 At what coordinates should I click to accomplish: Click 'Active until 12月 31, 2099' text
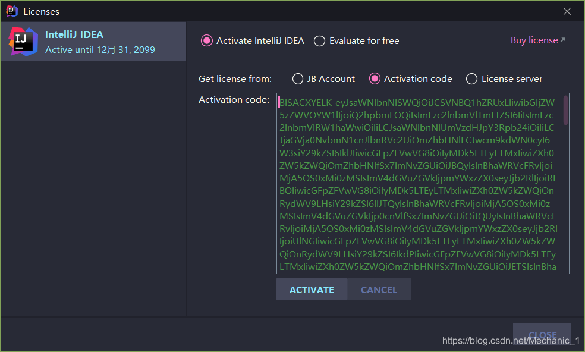pyautogui.click(x=100, y=49)
